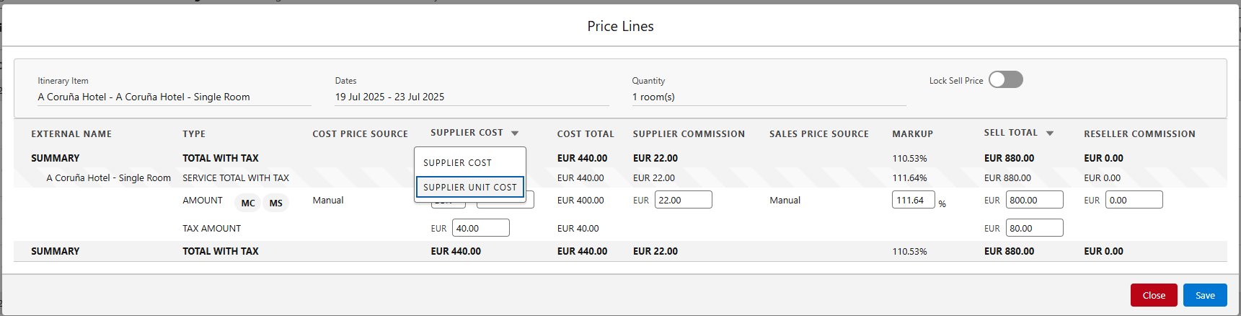This screenshot has width=1241, height=316.
Task: Toggle the Lock Sell Price switch
Action: pos(1005,80)
